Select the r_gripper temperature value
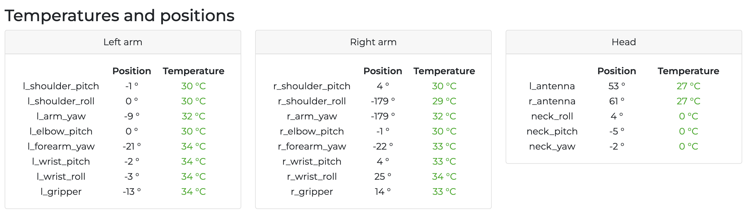 (x=444, y=192)
